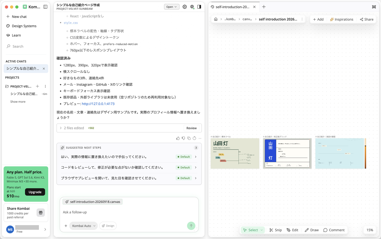Open canvas title options menu
This screenshot has height=239, width=381.
(x=302, y=19)
